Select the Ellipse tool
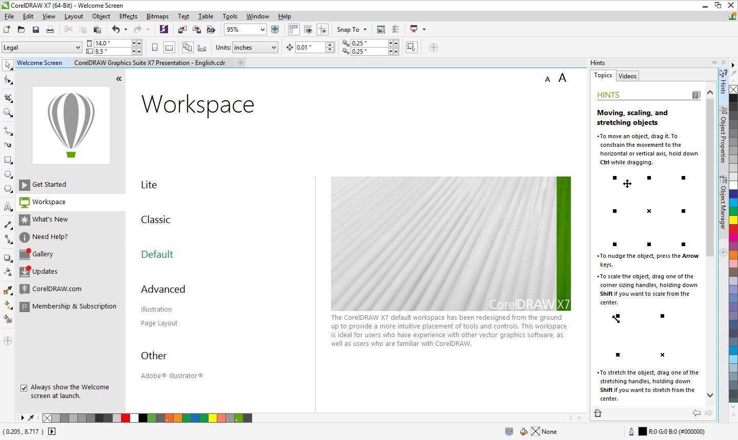Screen dimensions: 738x440 (8, 174)
